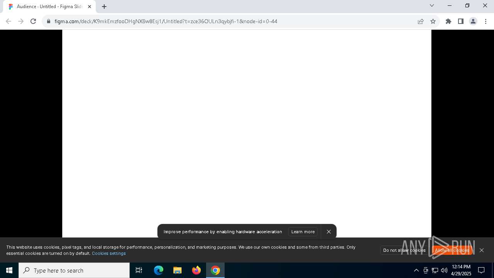Screen dimensions: 494x278
Task: Open network status tray icon
Action: pos(435,270)
